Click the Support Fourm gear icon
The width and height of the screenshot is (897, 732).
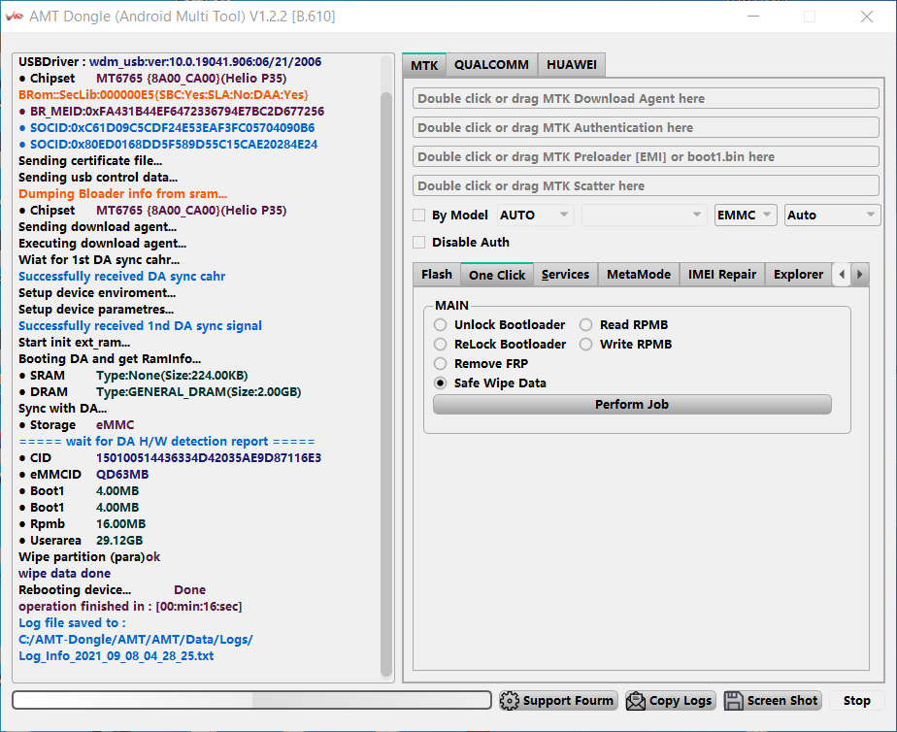(x=509, y=701)
